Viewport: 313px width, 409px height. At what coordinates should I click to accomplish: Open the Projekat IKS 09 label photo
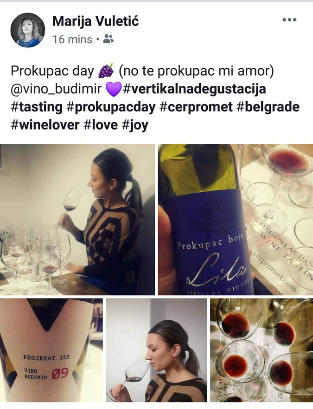51,350
